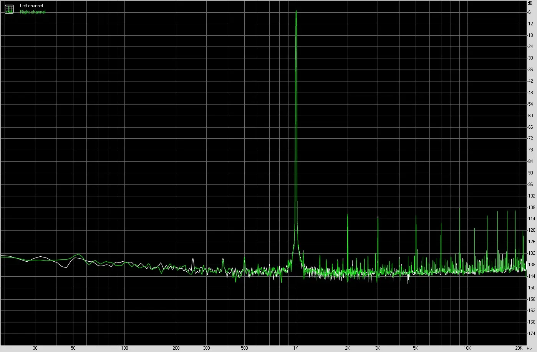
Task: Click the top of the 2 kHz harmonic spike
Action: point(347,214)
